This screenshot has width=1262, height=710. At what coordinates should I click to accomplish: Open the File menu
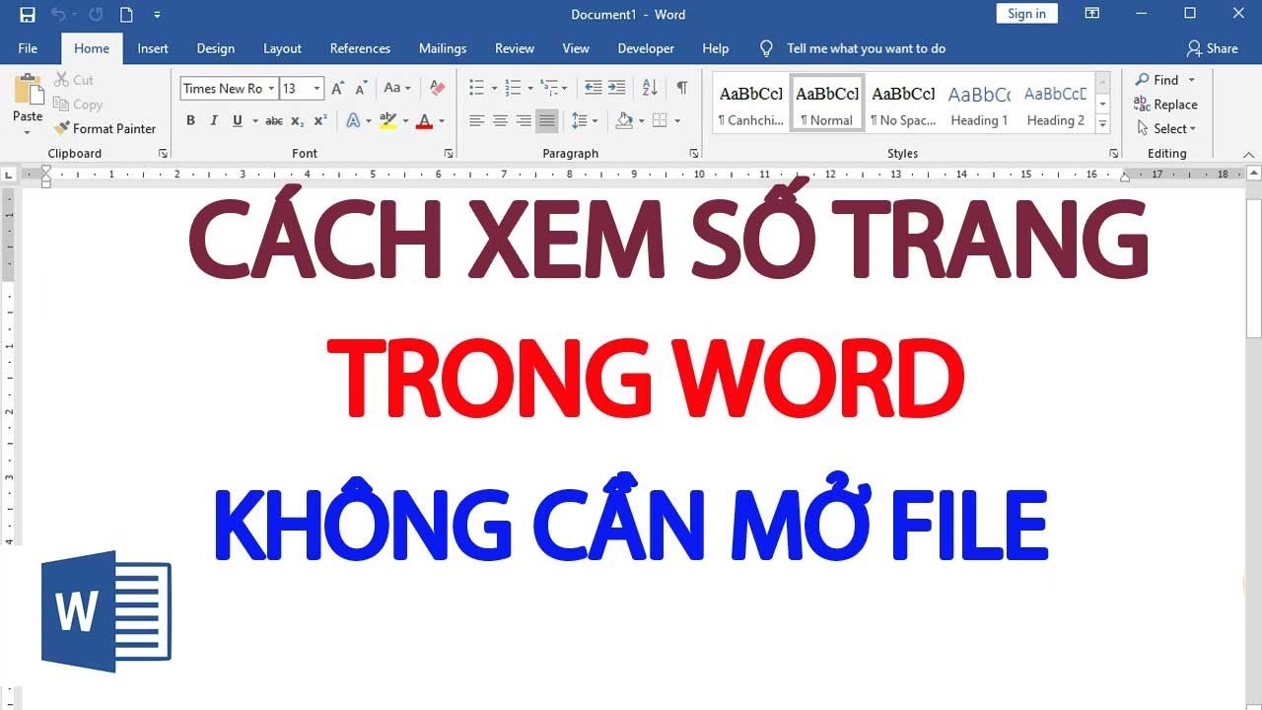(28, 48)
